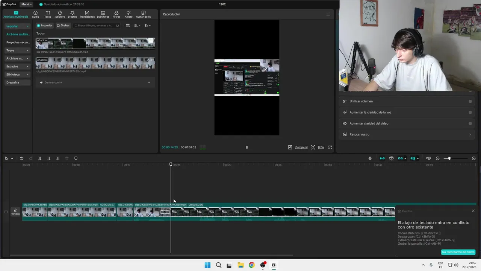Open the Menú dropdown
This screenshot has height=271, width=481.
click(x=26, y=4)
